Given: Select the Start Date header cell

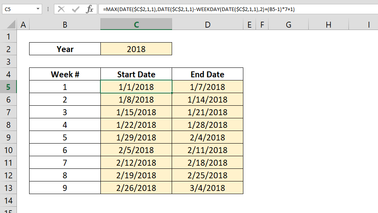Looking at the screenshot, I should pyautogui.click(x=136, y=74).
